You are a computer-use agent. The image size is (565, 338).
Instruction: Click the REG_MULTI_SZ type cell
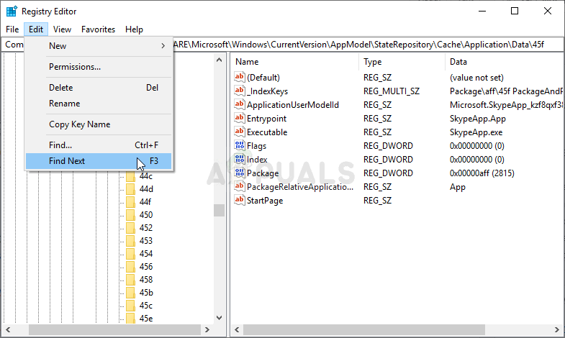(392, 91)
